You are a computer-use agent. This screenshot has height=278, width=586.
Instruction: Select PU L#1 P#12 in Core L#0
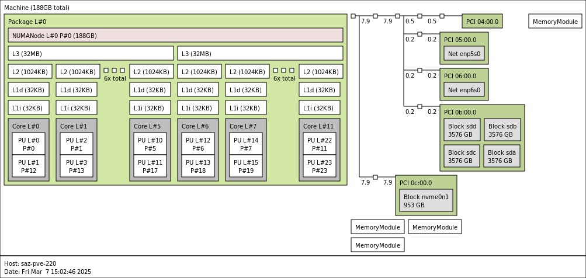point(29,166)
